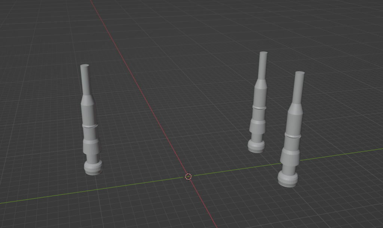
Task: Click the green Y axis line
Action: click(94, 190)
